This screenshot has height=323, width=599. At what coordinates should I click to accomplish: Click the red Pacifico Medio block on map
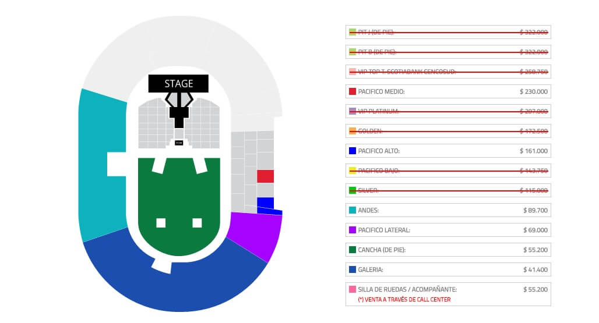pos(265,176)
